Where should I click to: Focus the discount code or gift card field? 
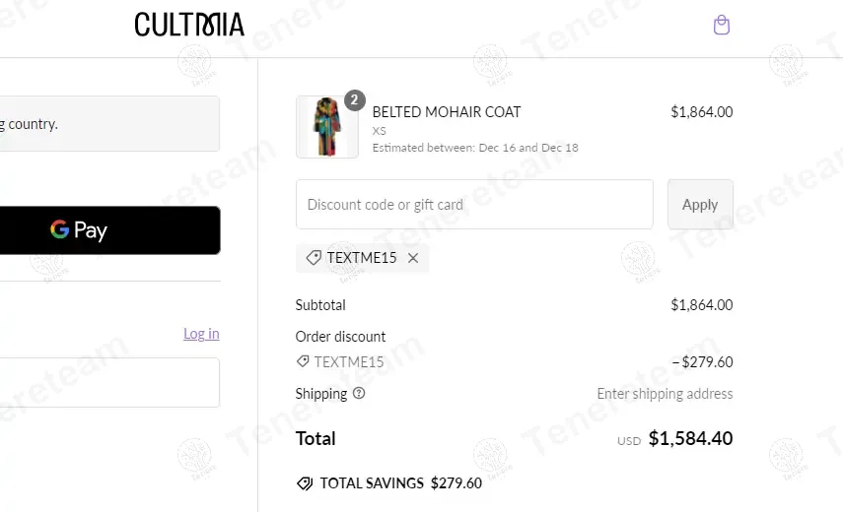click(x=474, y=205)
